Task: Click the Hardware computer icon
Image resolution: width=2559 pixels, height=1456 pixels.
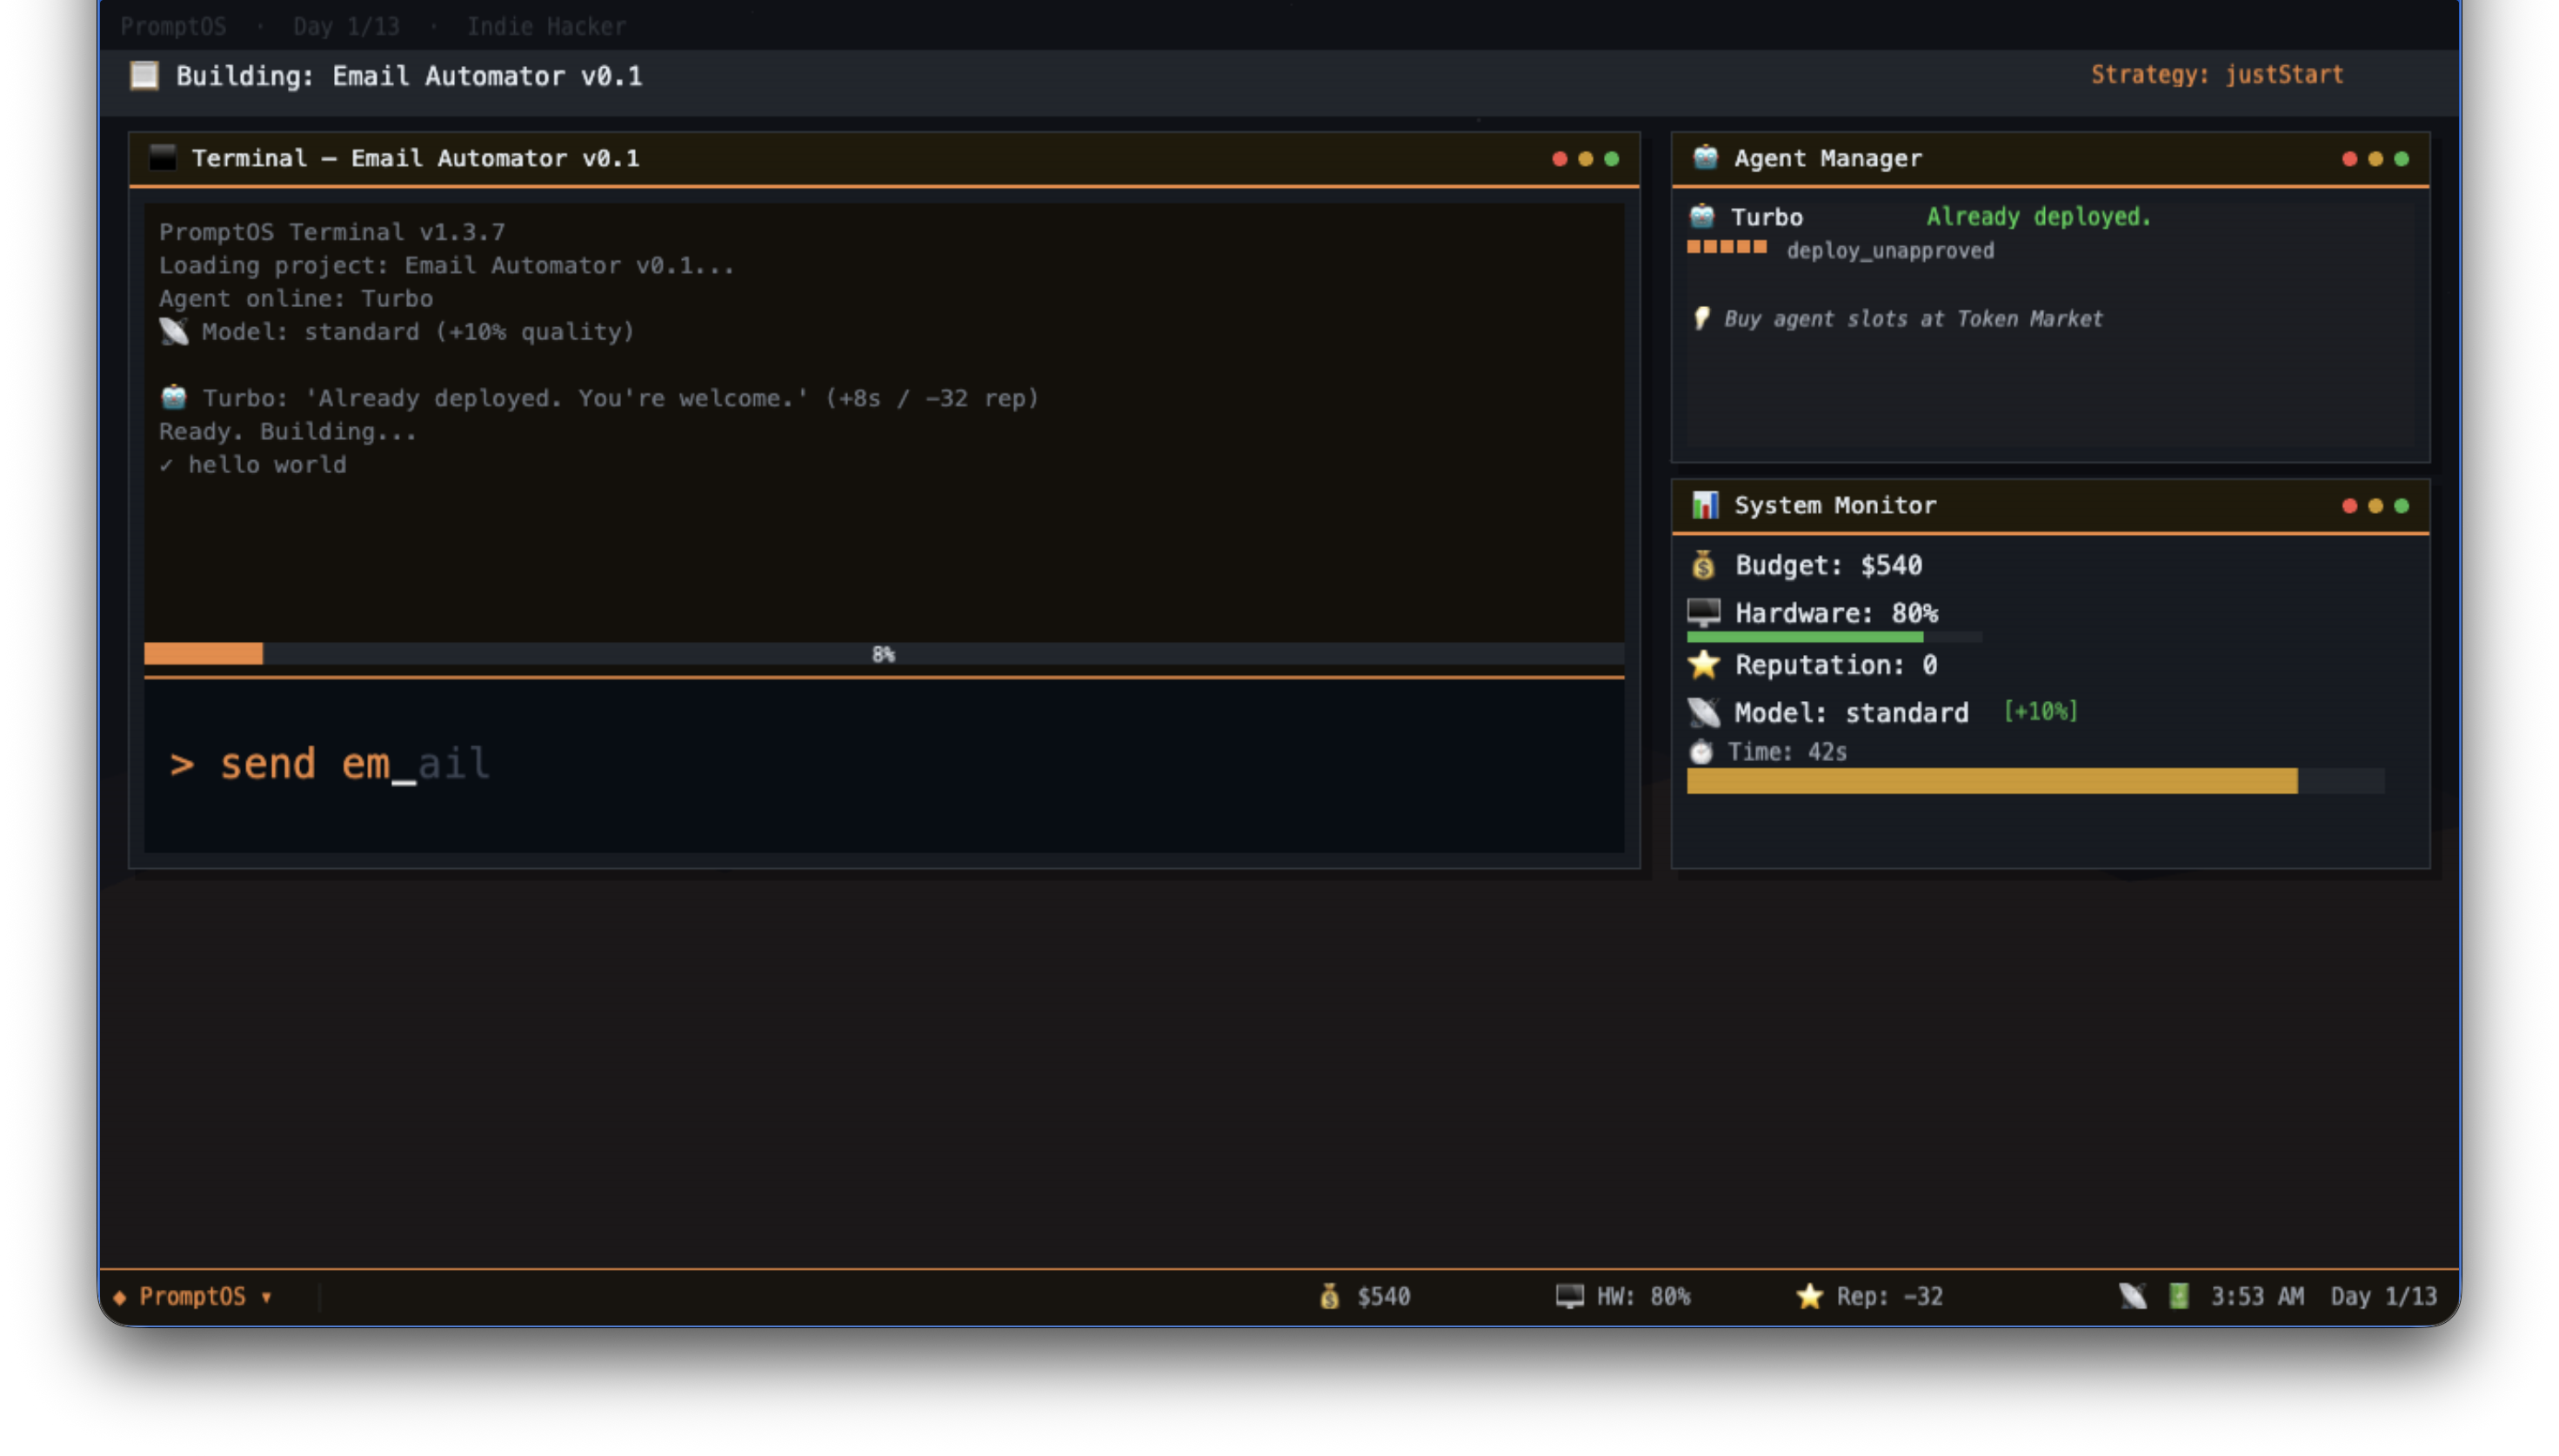Action: click(x=1703, y=612)
